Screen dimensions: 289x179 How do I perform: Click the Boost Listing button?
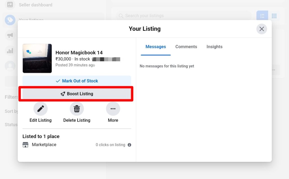(x=77, y=94)
